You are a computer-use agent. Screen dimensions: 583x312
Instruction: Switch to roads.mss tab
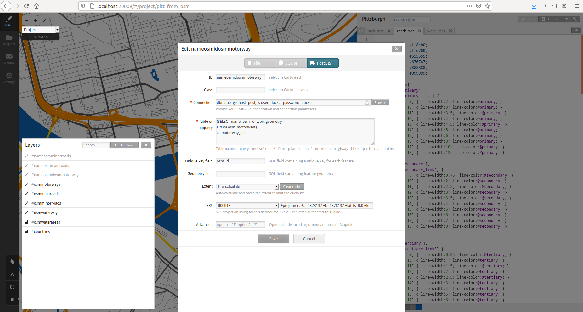[405, 31]
